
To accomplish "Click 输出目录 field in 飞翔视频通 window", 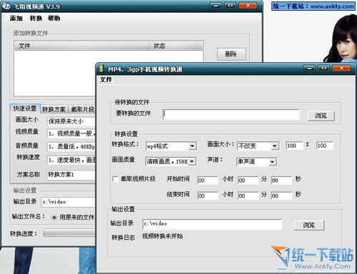I will pyautogui.click(x=69, y=202).
